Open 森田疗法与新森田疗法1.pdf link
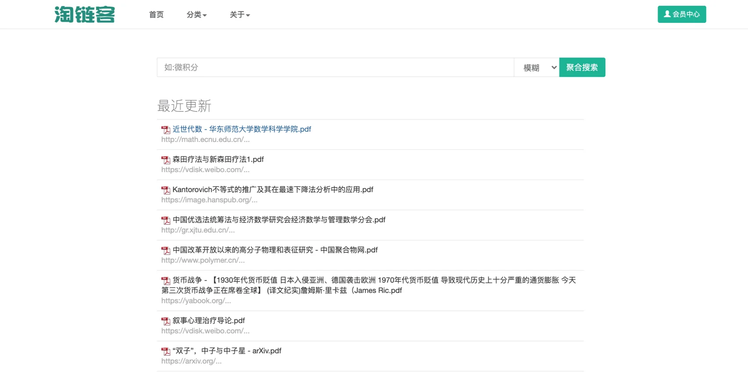Screen dimensions: 748x374 tap(218, 159)
